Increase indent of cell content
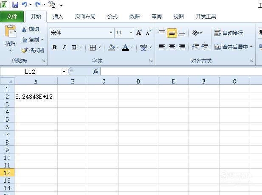Screen dimensions: 262x195 tap(205, 47)
